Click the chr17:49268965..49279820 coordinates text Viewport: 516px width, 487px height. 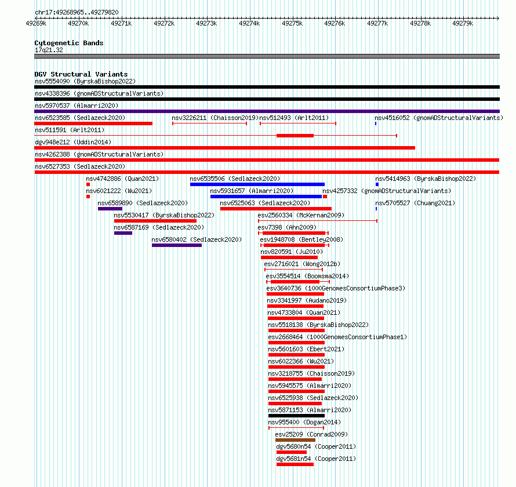77,12
